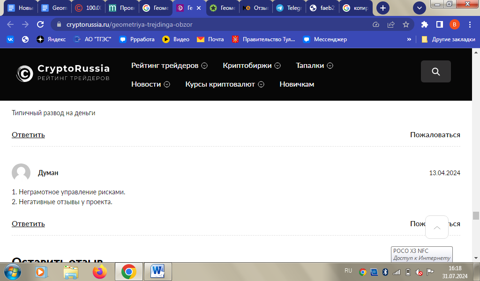The image size is (480, 281).
Task: Open the Windows Start button
Action: point(13,272)
